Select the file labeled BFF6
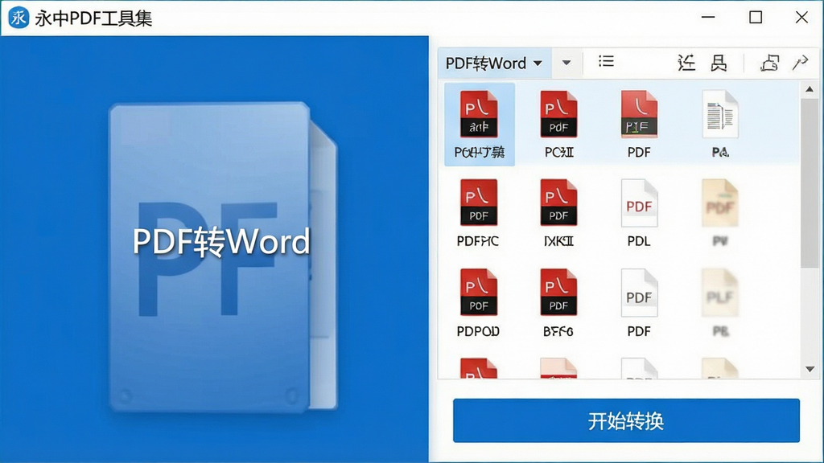The image size is (824, 463). 558,303
